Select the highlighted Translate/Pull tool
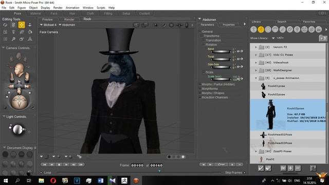This screenshot has width=329, height=185. 22,25
